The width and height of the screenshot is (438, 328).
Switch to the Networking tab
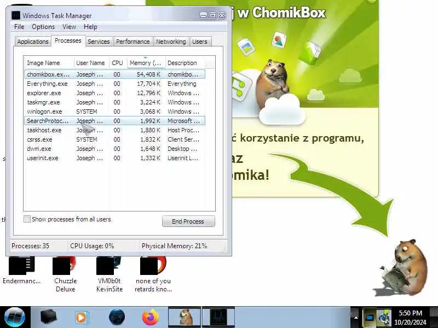tap(171, 42)
